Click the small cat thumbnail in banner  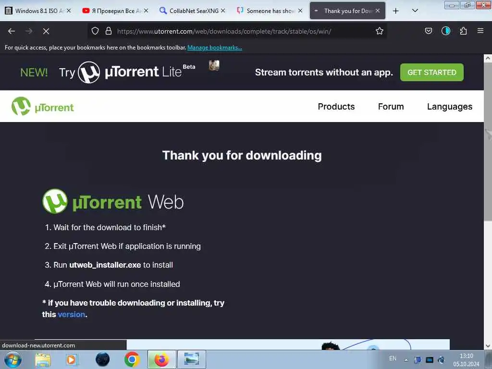pyautogui.click(x=214, y=65)
